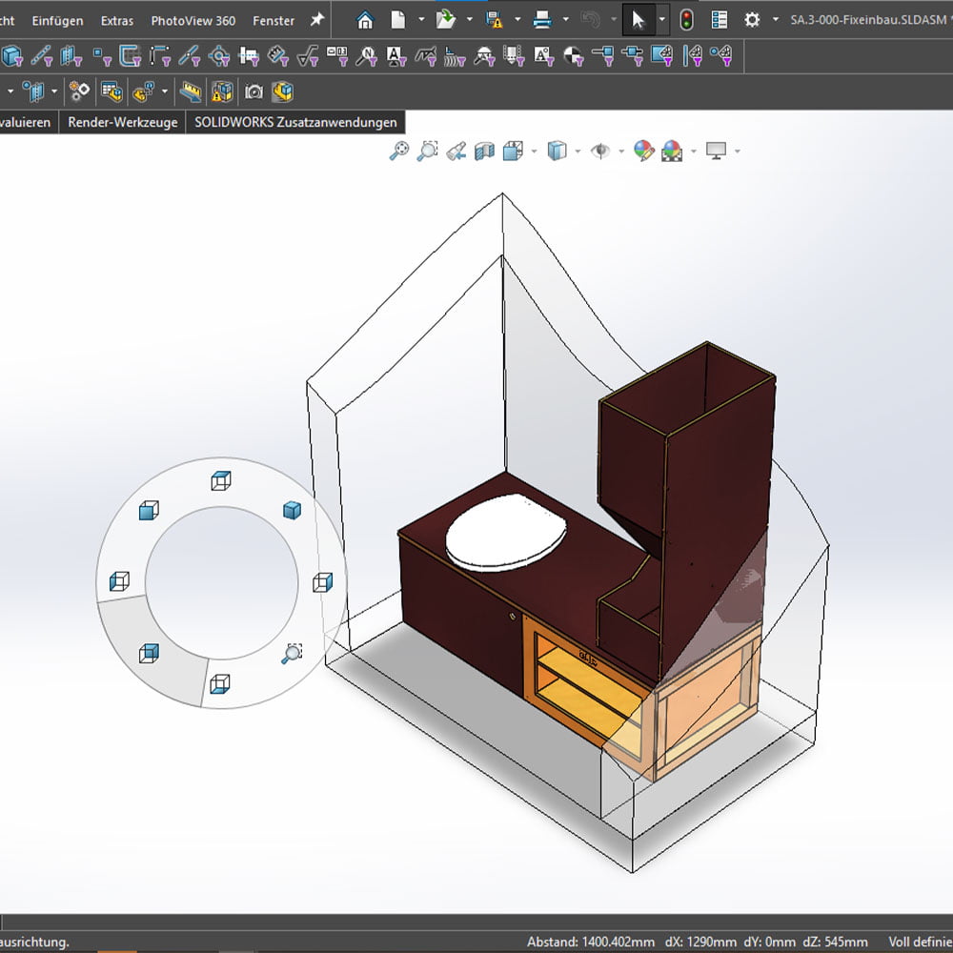Select the Section View tool
Screen dimensions: 953x953
pyautogui.click(x=485, y=151)
